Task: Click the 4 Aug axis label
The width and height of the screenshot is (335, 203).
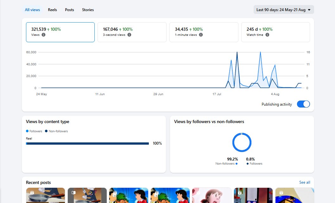Action: coord(275,94)
